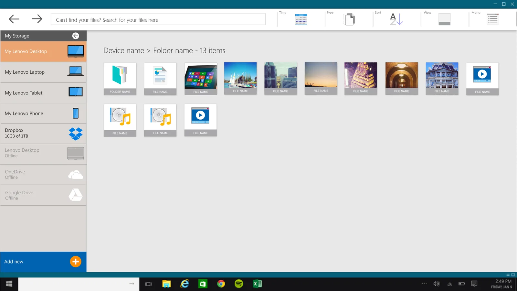Launch File Explorer from taskbar
The height and width of the screenshot is (291, 517).
click(x=166, y=284)
